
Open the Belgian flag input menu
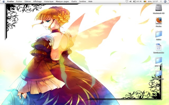pyautogui.click(x=145, y=1)
